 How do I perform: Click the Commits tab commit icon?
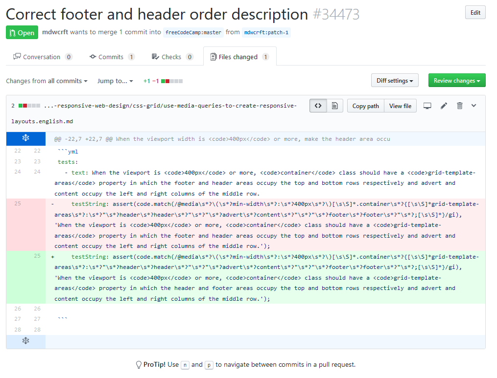tap(93, 57)
